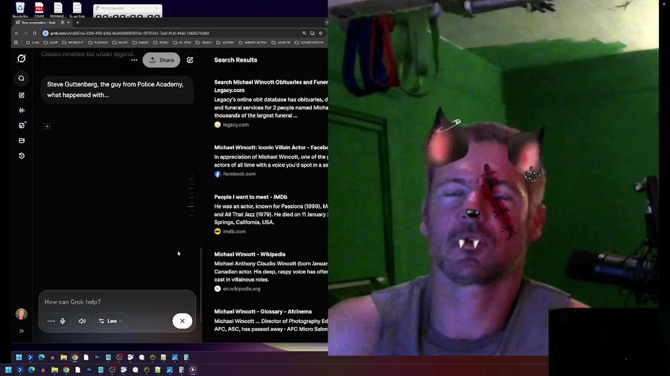
Task: Open Michael Wincott Obituaries Legacy.com result
Action: click(271, 86)
